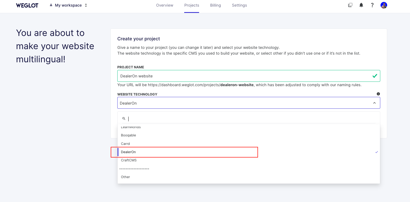This screenshot has height=202, width=410.
Task: Click the changelog icon beside the bell
Action: 350,5
